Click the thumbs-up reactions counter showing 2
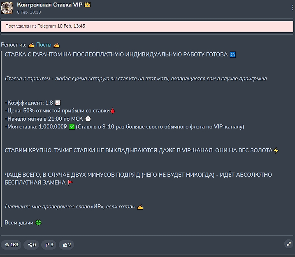Image resolution: width=295 pixels, height=257 pixels. click(67, 245)
